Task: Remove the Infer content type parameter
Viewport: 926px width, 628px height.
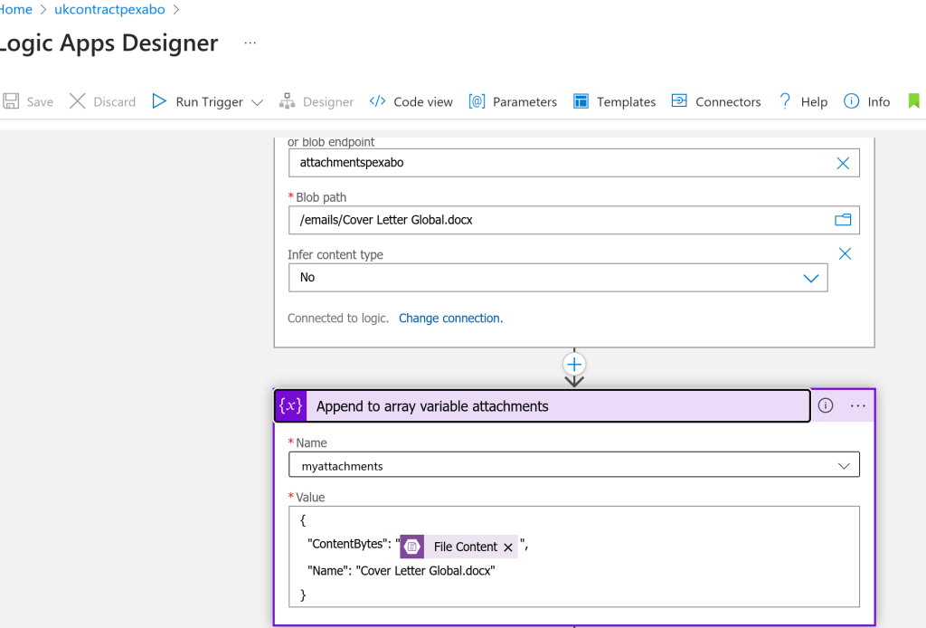Action: point(846,254)
